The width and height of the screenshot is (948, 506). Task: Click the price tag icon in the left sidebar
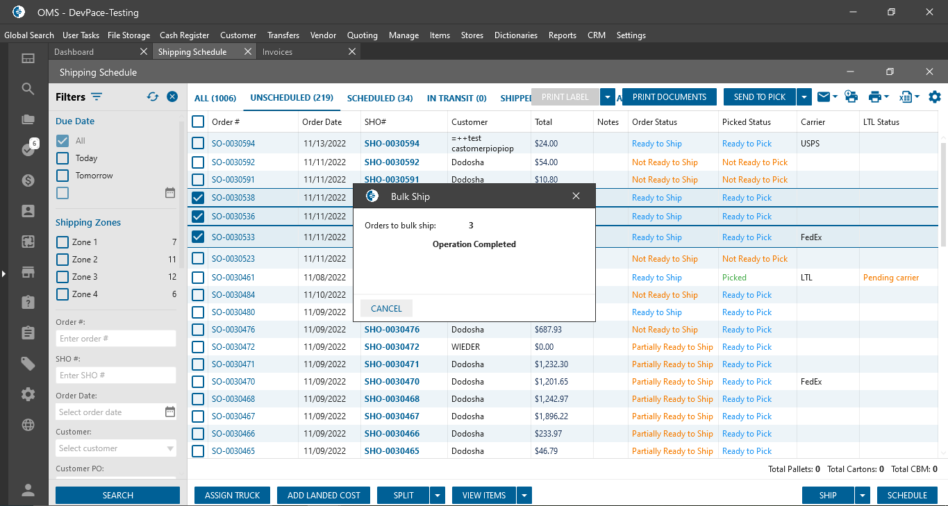point(28,364)
